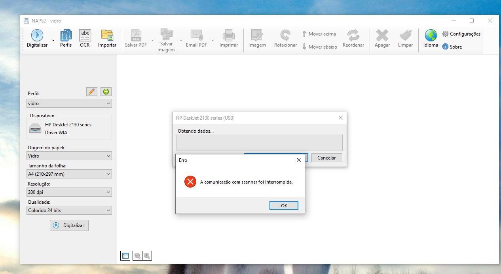The width and height of the screenshot is (501, 274).
Task: Click the HP DeskJet 2130 series device box
Action: pyautogui.click(x=69, y=128)
